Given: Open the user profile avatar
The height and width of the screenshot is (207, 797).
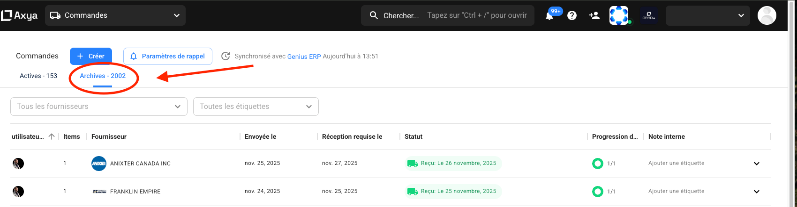Looking at the screenshot, I should (767, 15).
